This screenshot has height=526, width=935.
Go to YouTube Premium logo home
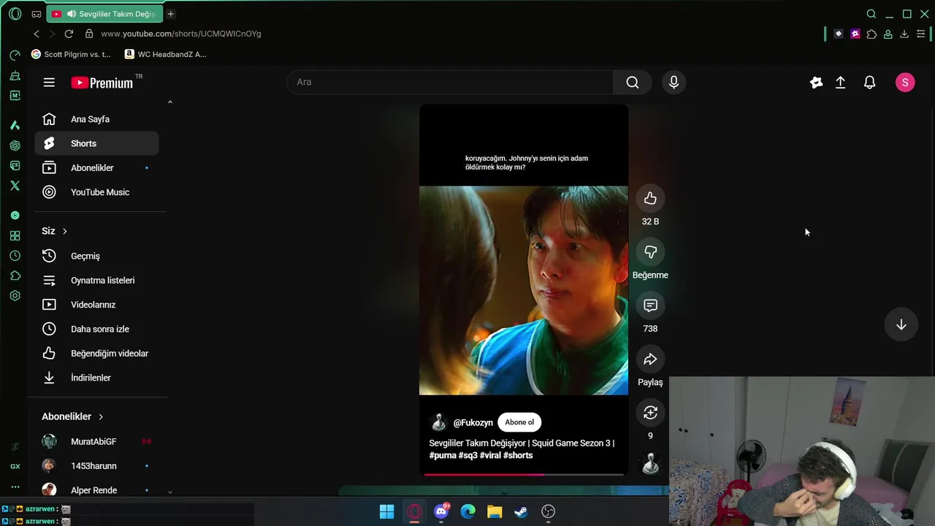tap(102, 83)
